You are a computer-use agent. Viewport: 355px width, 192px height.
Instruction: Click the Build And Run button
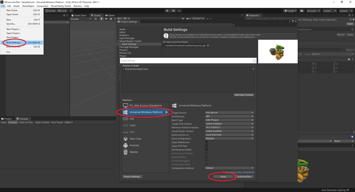[x=244, y=177]
